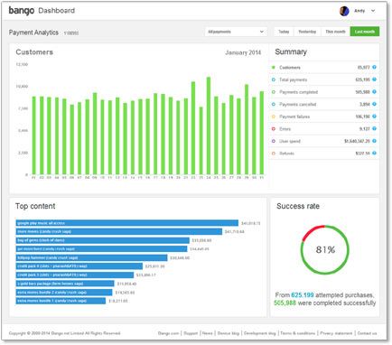392x345 pixels.
Task: Click the extra moves bundle 1 bar
Action: (x=61, y=301)
